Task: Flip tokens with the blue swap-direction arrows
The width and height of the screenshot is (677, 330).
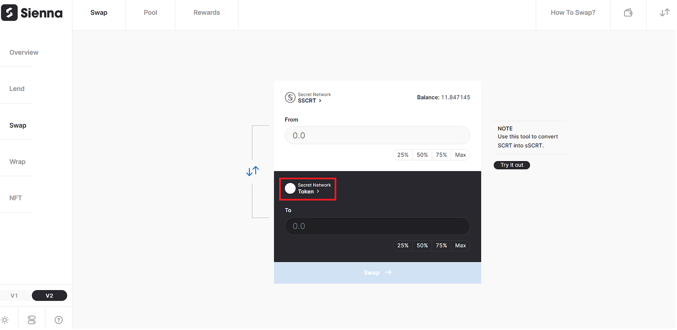Action: pos(252,171)
